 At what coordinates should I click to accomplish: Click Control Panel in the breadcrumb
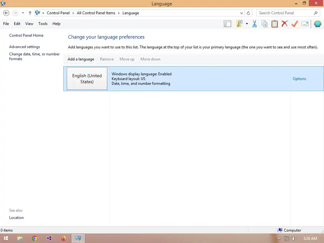58,13
